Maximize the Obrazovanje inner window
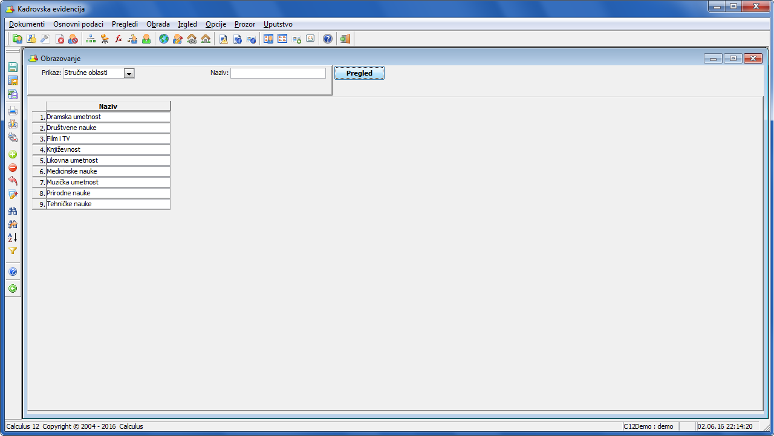 click(x=733, y=58)
